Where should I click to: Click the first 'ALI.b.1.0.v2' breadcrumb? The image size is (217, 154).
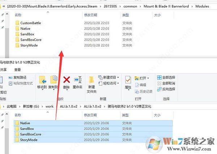68,106
